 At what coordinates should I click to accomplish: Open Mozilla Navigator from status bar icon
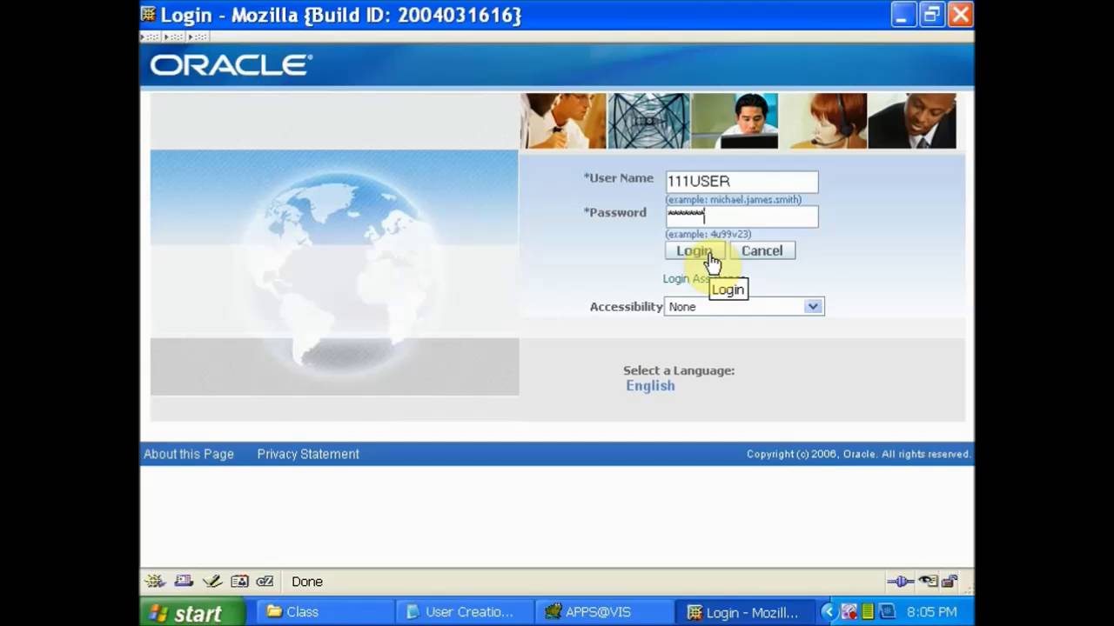point(155,582)
